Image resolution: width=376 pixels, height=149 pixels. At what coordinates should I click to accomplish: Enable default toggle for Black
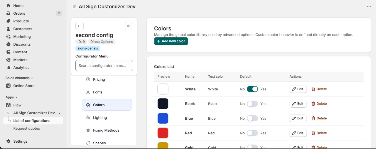coord(252,104)
